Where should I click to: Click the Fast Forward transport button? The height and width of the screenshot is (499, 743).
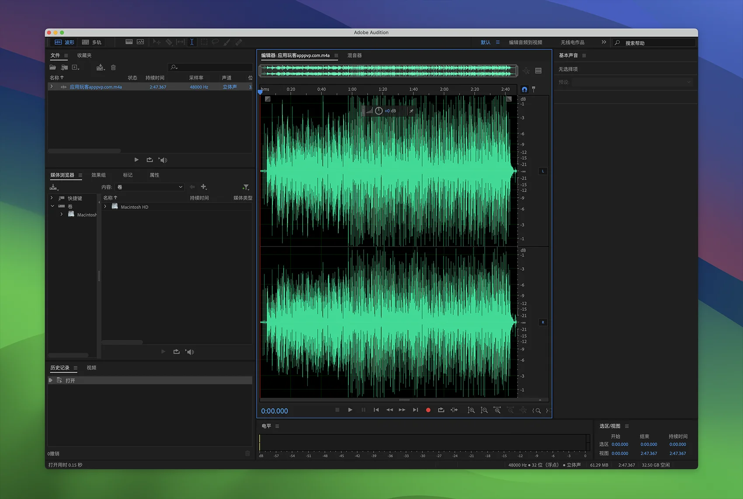pyautogui.click(x=402, y=410)
